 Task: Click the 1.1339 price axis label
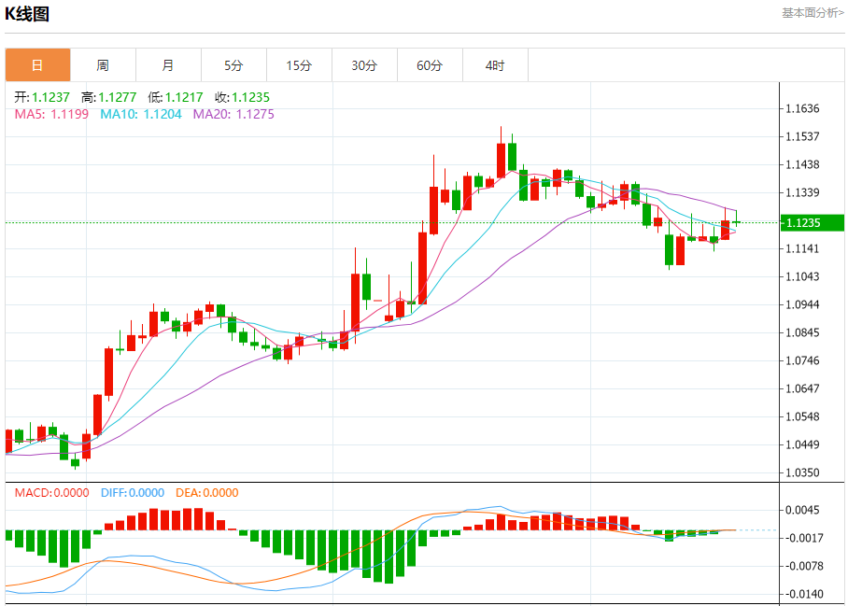pos(802,192)
